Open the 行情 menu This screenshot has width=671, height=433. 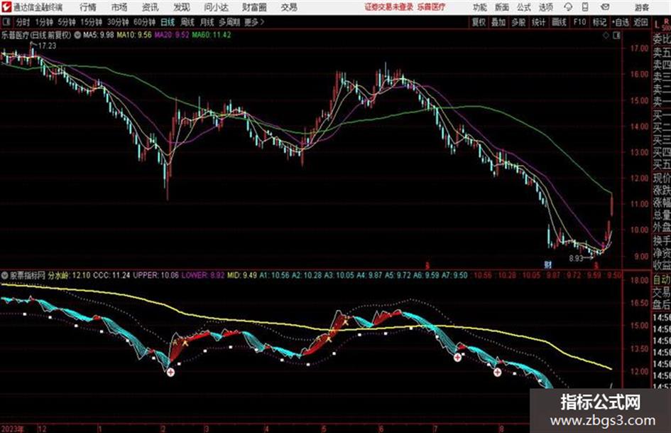(88, 7)
